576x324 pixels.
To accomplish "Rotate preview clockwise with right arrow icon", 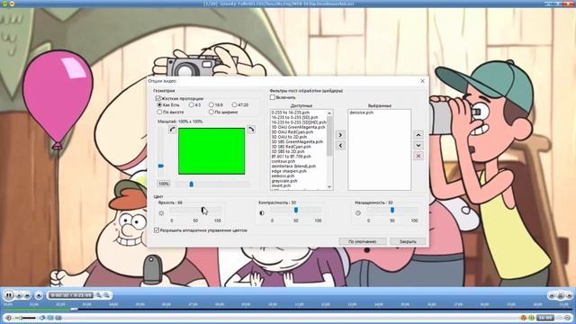I will tap(251, 130).
